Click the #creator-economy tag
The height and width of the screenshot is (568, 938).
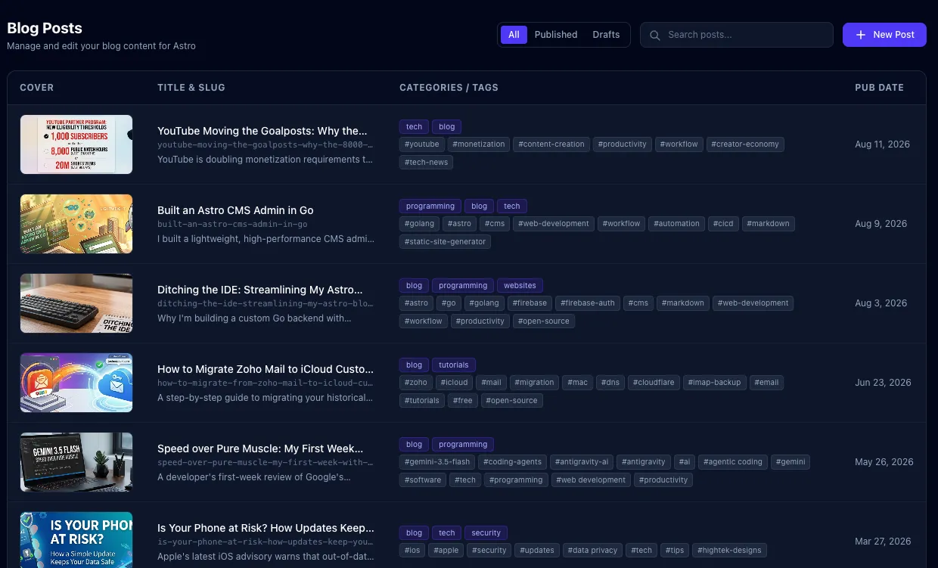click(745, 144)
